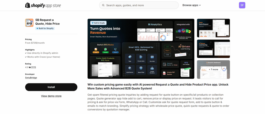The height and width of the screenshot is (114, 265).
Task: Click the From $7.99/month pricing text
Action: pyautogui.click(x=35, y=43)
